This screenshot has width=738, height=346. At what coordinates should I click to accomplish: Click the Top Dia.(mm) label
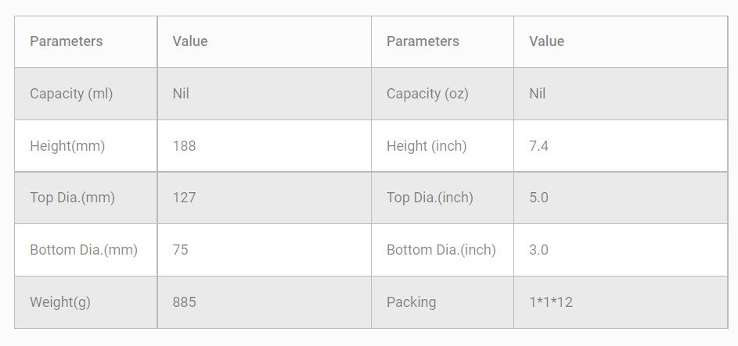pos(72,198)
